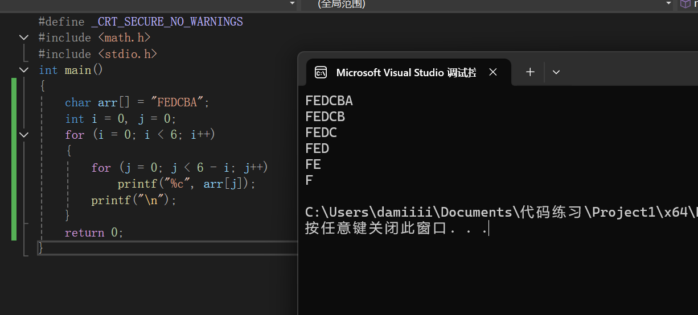The width and height of the screenshot is (698, 315).
Task: Expand the 全局范围 scope dropdown arrow
Action: (x=669, y=4)
